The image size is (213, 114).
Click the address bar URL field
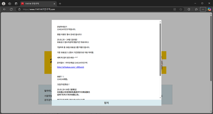click(95, 9)
